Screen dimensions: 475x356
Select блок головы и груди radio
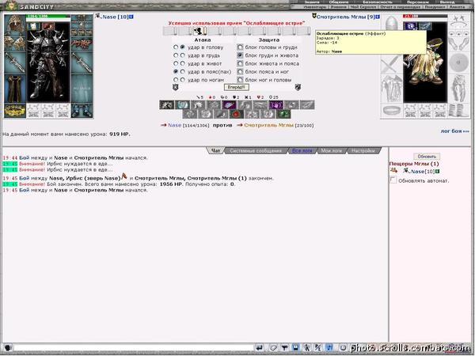point(240,47)
